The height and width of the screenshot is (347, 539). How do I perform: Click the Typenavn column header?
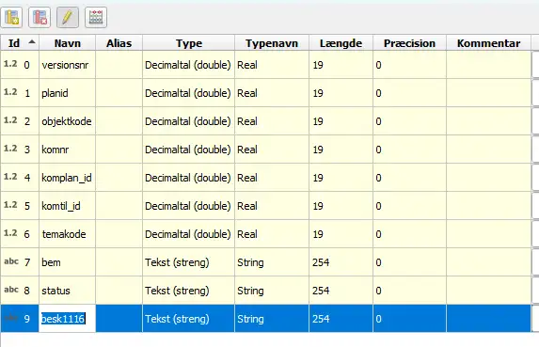[272, 43]
